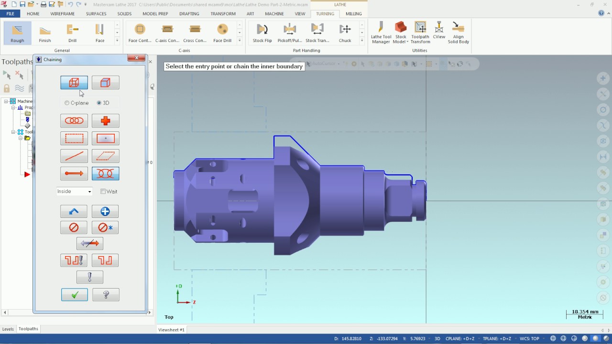Open chain feature options button
Screen dimensions: 612x344
(x=74, y=260)
